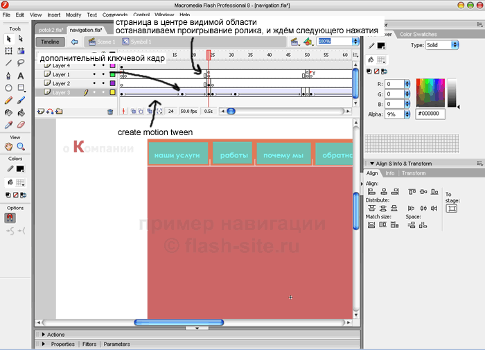Screen dimensions: 485x350
Task: Click the back arrow next to Timeline
Action: tap(74, 42)
